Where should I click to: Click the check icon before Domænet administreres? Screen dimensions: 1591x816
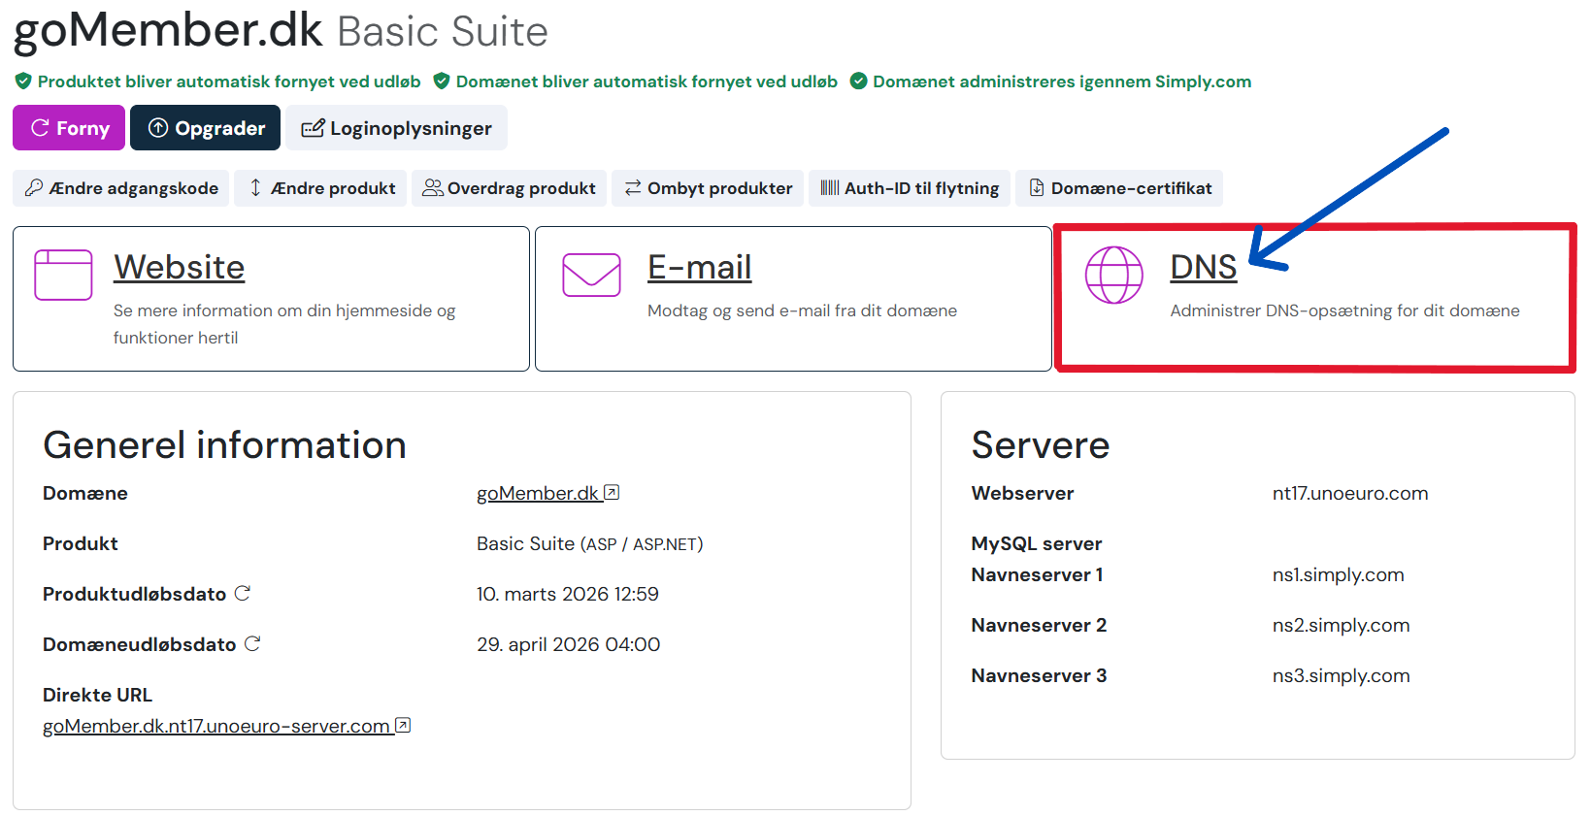(858, 82)
